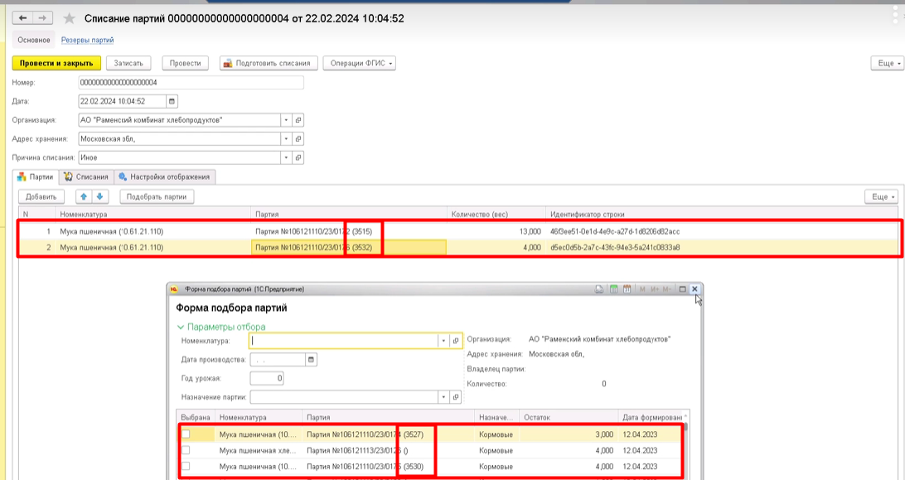Click identifier 46f3ee51-0e1d-4e9c-a27d-1d8206d82acc

[x=615, y=231]
